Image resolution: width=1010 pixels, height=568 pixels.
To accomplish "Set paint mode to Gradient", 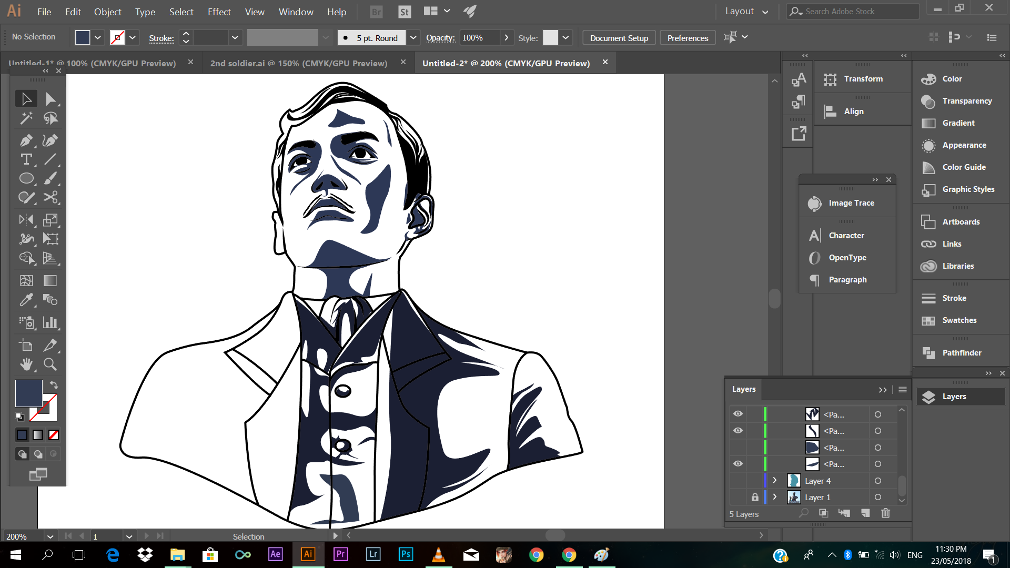I will 38,435.
